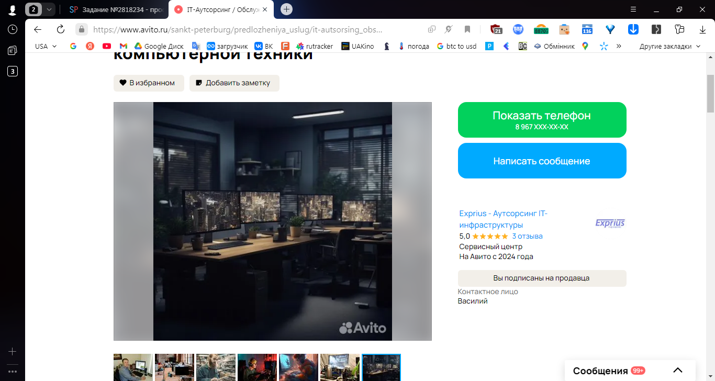Toggle 'Вы подписаны на продавца' subscription
The height and width of the screenshot is (381, 715).
coord(542,278)
